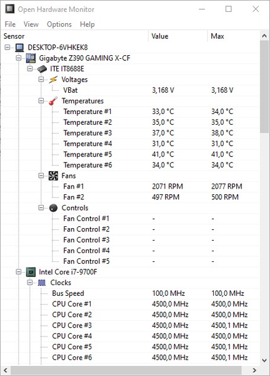Collapse the ITE IT8688E node

point(30,69)
